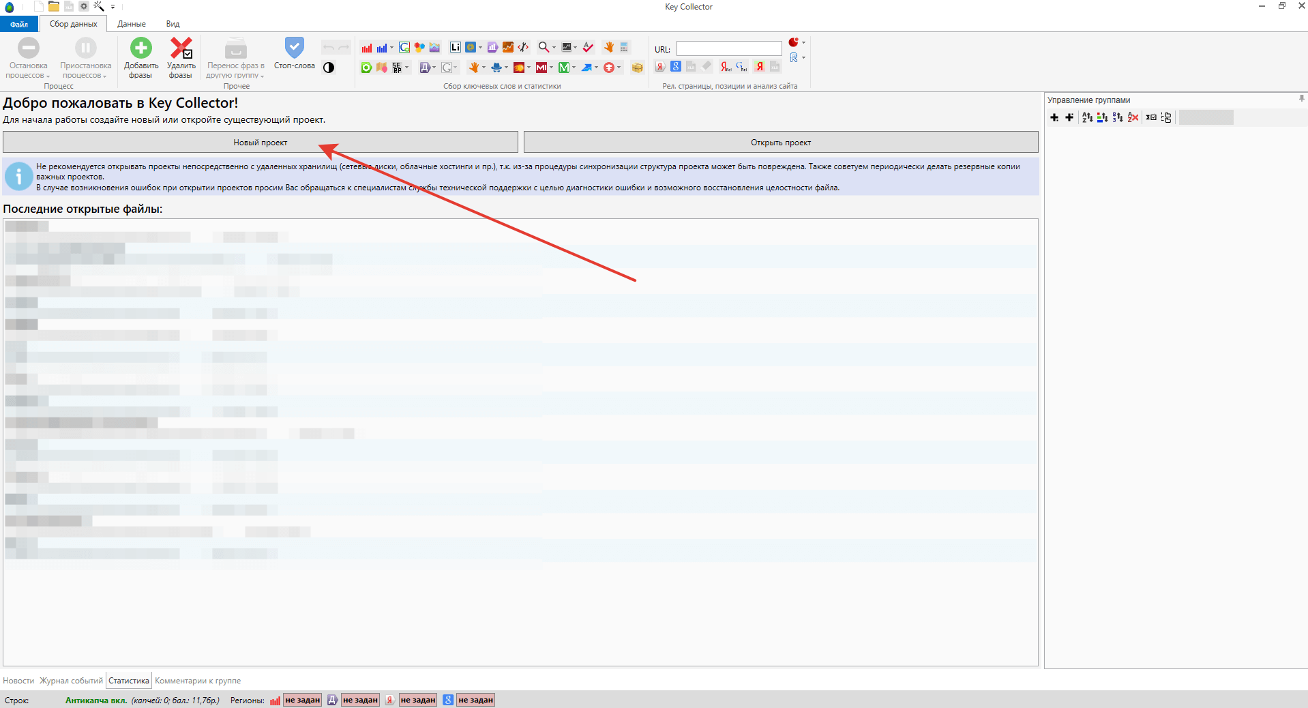Expand dropdown next to blue bar chart

[391, 48]
